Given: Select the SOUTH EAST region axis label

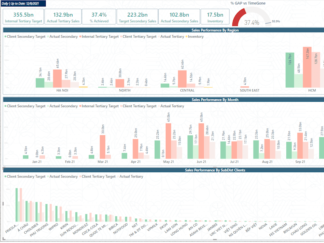Looking at the screenshot, I should click(x=249, y=90).
